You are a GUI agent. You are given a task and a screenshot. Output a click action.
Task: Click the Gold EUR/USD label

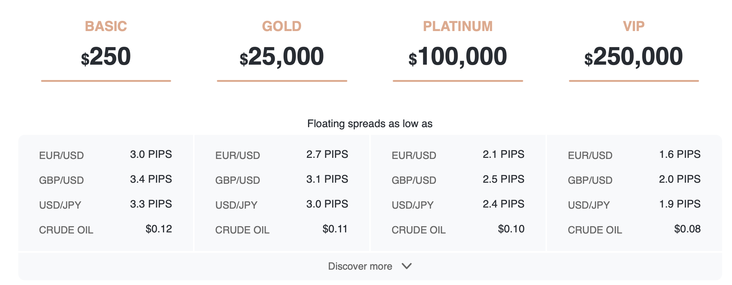click(x=238, y=155)
